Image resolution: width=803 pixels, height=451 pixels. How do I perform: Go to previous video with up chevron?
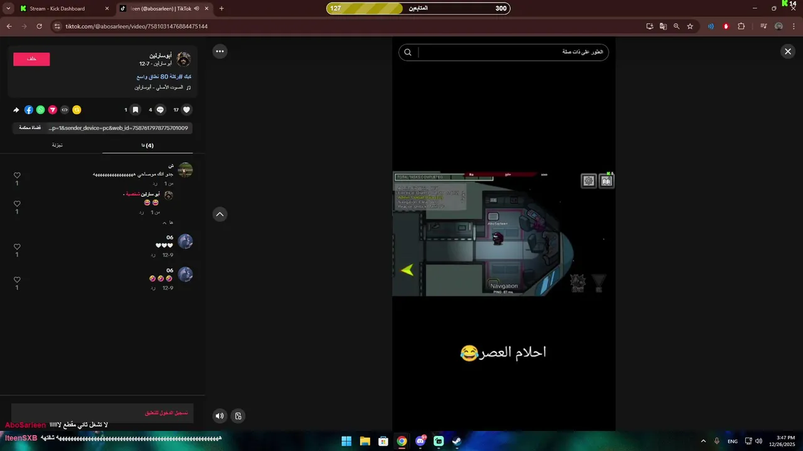click(220, 214)
